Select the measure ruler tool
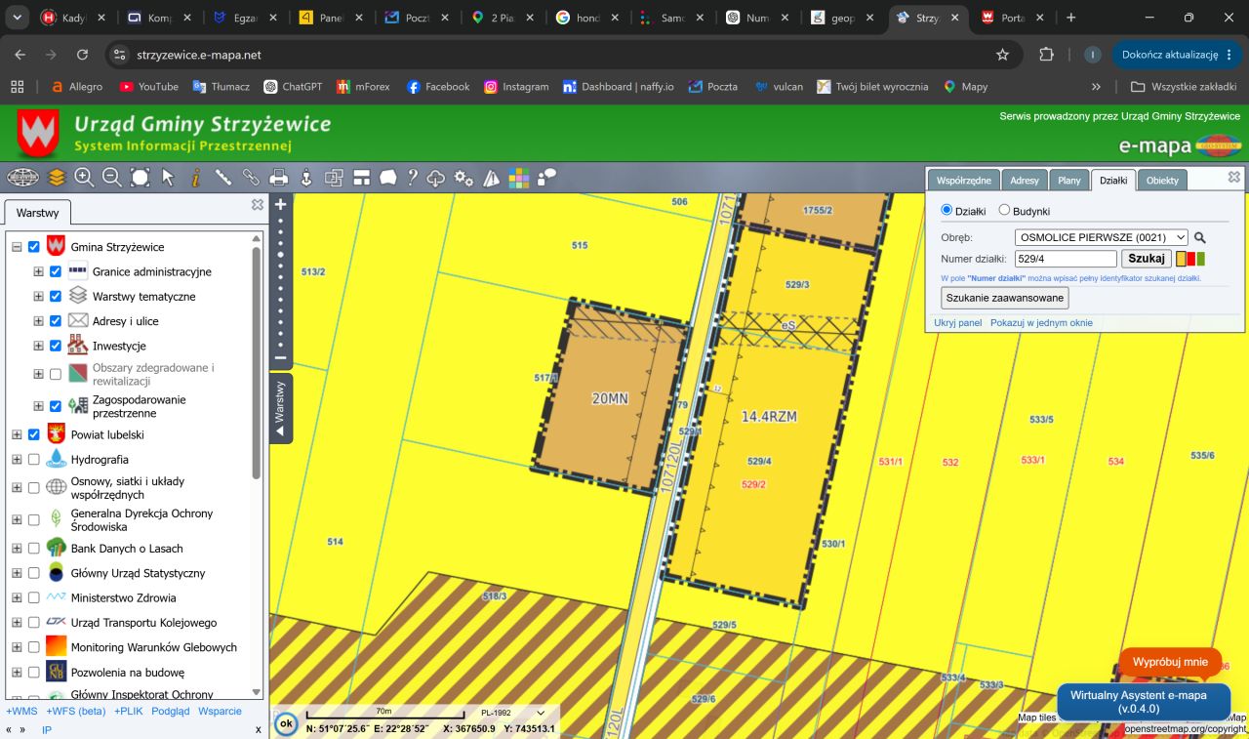The image size is (1249, 739). click(222, 177)
